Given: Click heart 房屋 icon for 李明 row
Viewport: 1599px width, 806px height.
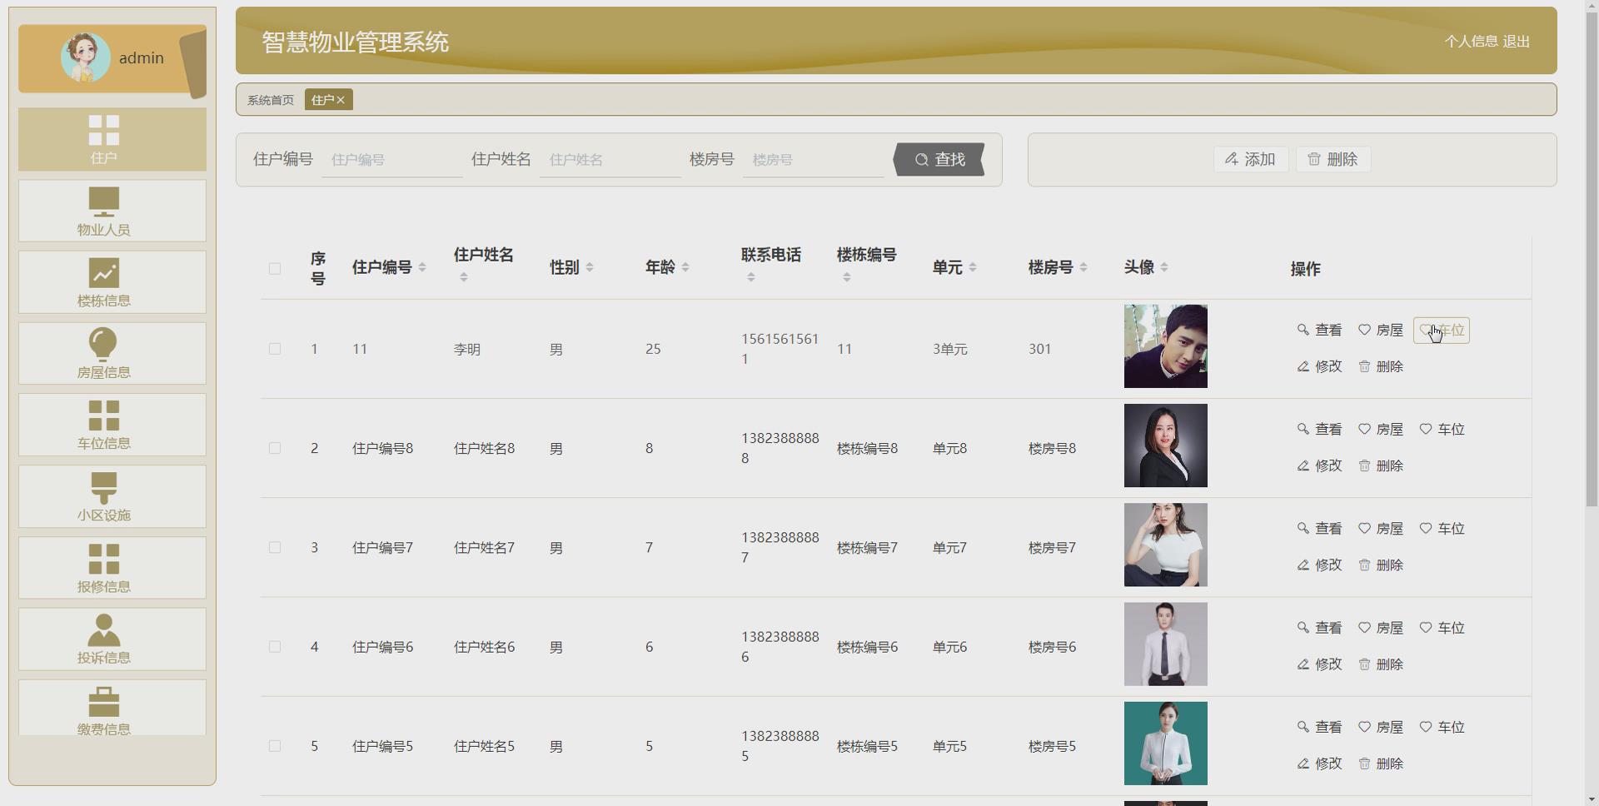Looking at the screenshot, I should (1364, 330).
